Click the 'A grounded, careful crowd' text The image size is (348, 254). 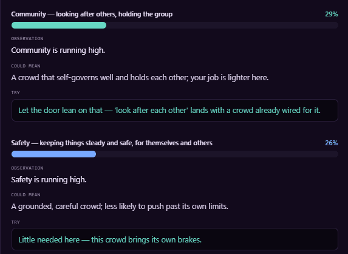(x=120, y=207)
